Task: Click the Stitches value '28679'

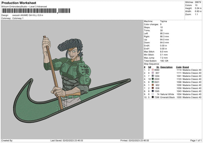Action: [198, 2]
